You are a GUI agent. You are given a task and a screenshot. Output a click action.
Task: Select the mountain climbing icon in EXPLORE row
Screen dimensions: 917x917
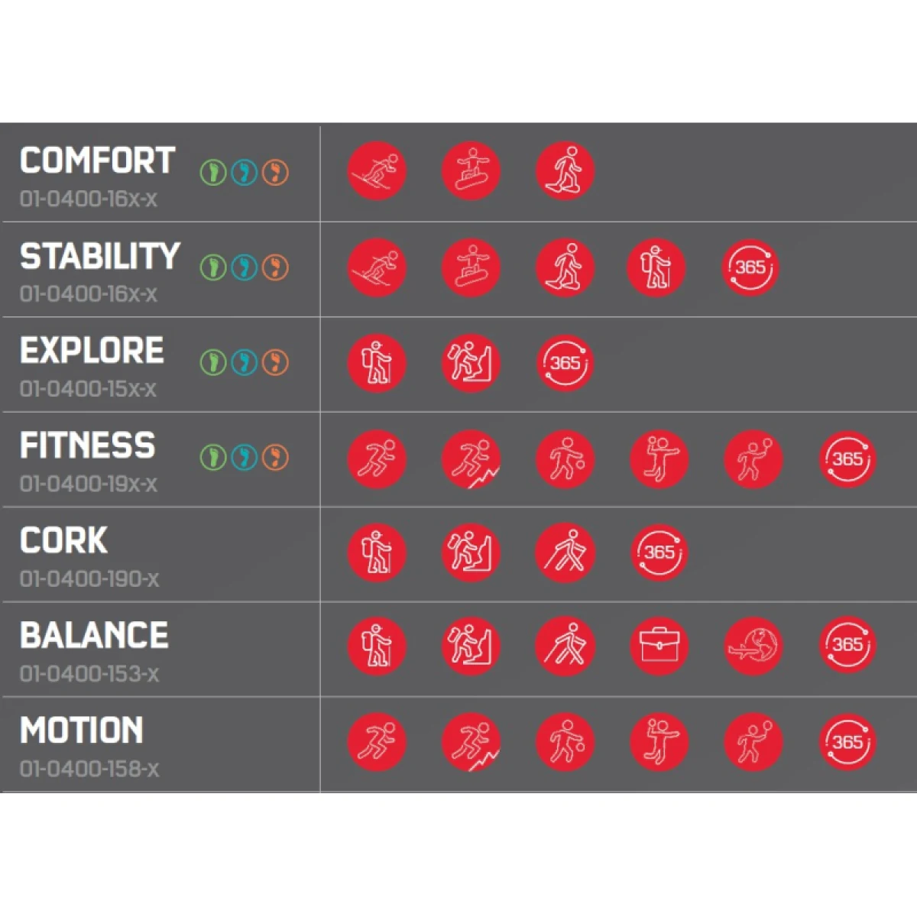click(x=471, y=363)
